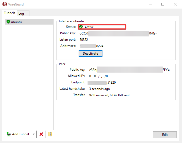Select the ubuntu tunnel in the list
182x143 pixels.
click(x=29, y=22)
